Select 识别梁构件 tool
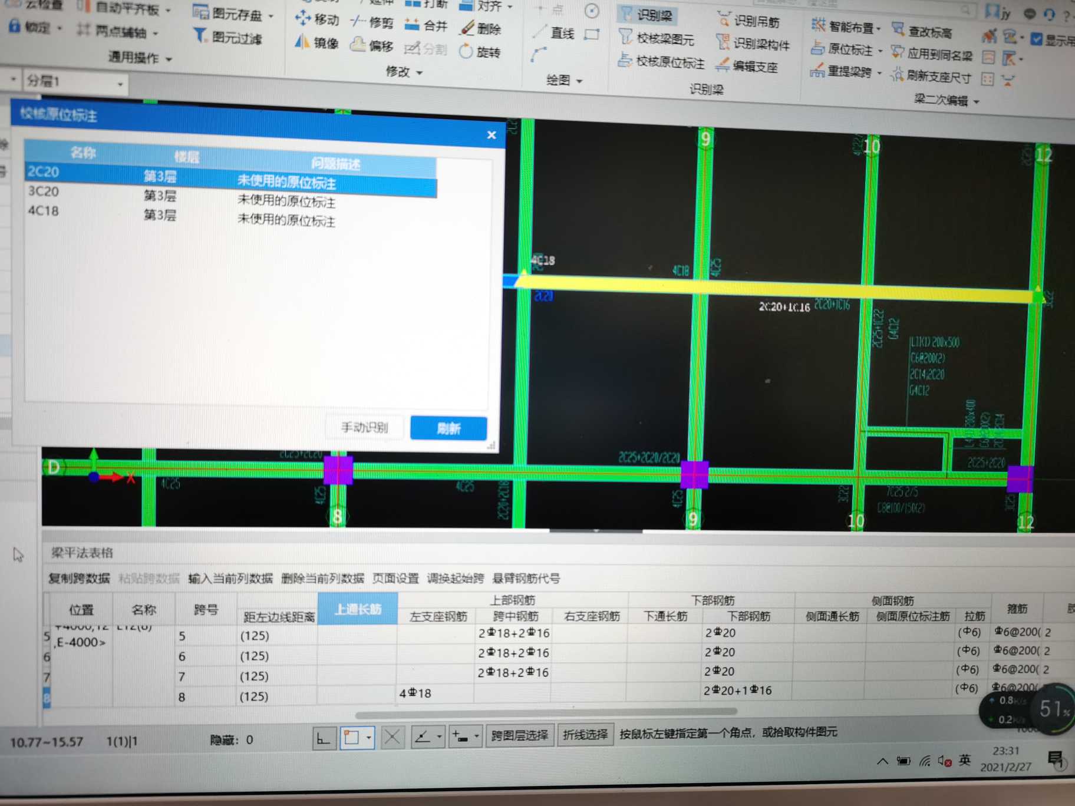This screenshot has width=1075, height=806. click(753, 43)
